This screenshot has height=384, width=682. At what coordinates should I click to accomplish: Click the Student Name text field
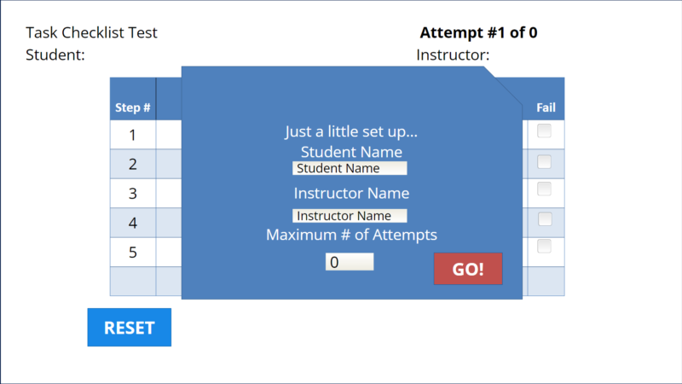350,168
